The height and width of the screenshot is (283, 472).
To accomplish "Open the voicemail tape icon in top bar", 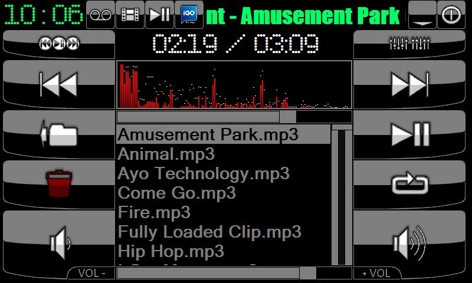I will 100,15.
